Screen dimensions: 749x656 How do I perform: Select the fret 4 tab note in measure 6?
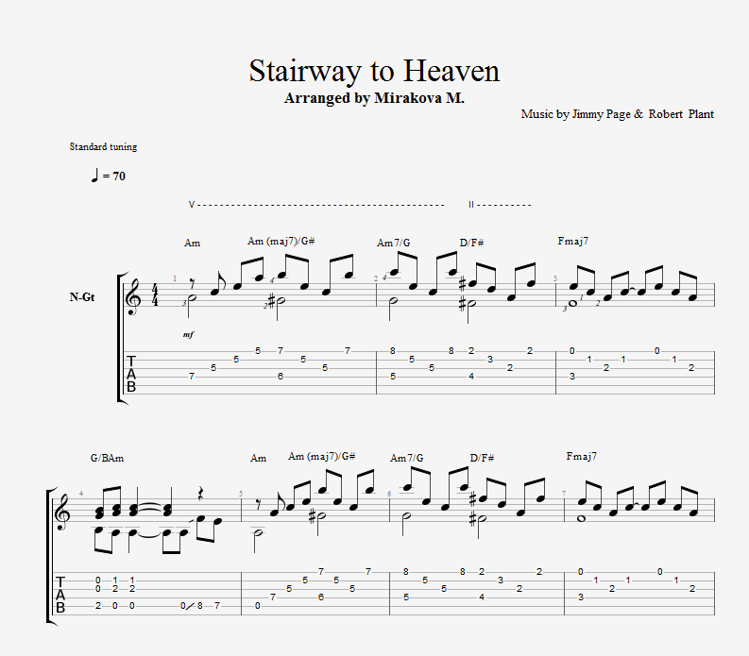482,597
